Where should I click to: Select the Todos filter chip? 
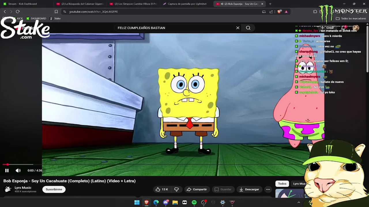[282, 184]
